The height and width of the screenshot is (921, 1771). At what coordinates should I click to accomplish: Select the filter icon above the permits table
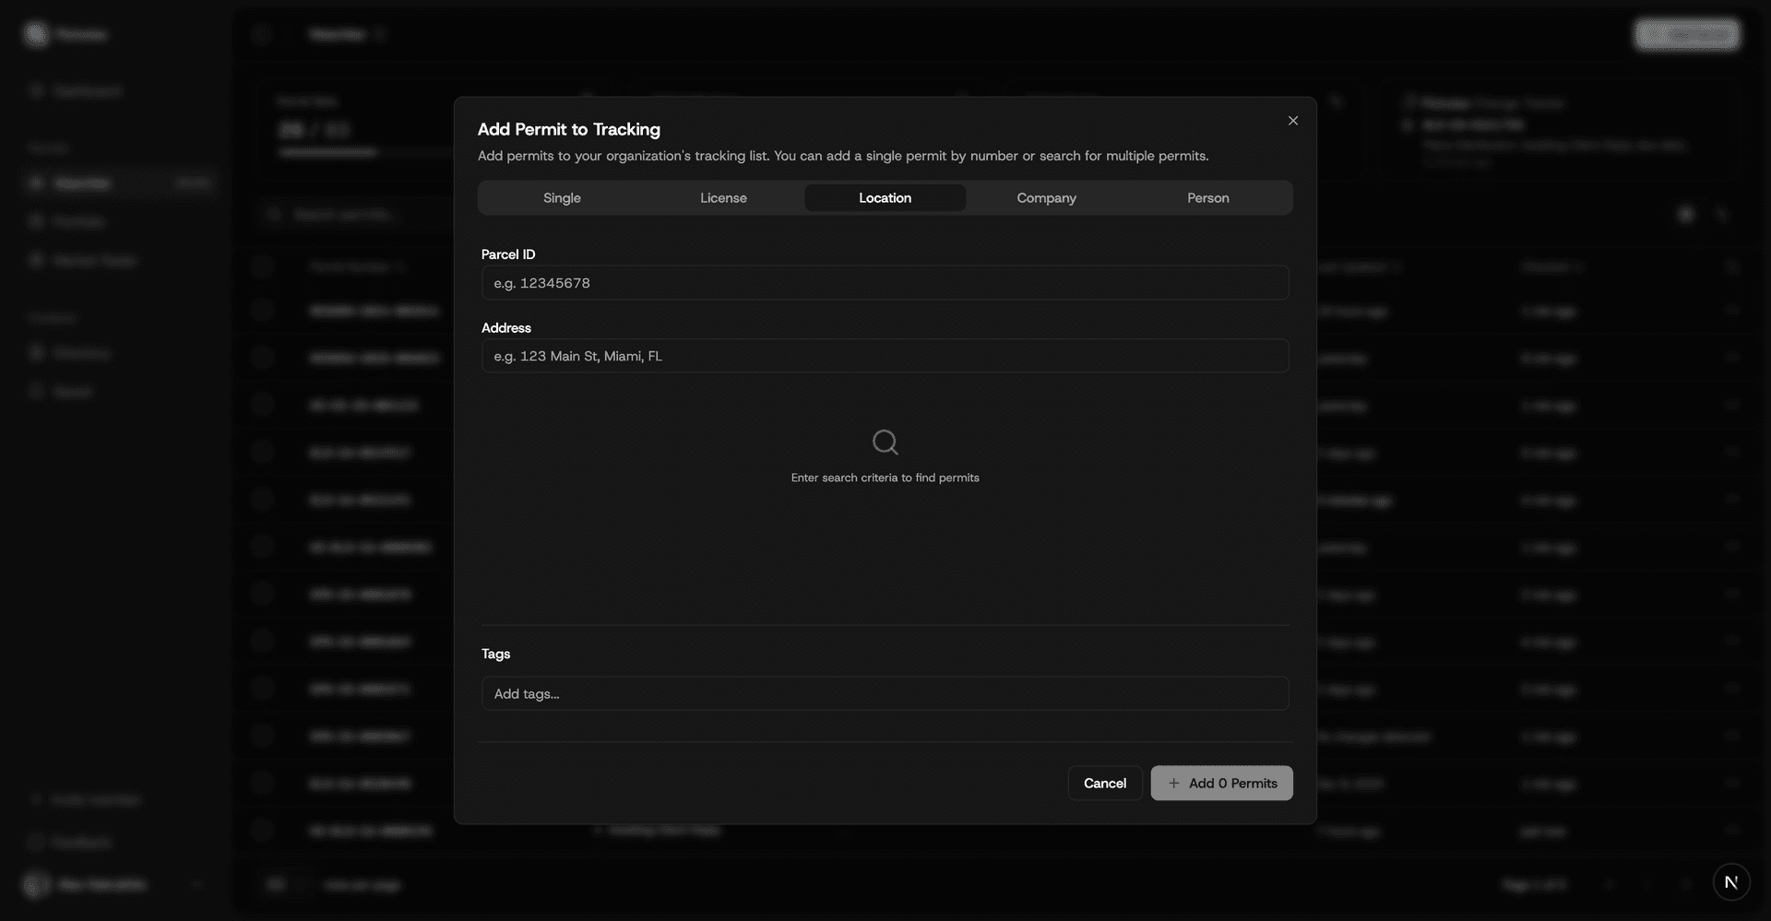pos(1686,214)
